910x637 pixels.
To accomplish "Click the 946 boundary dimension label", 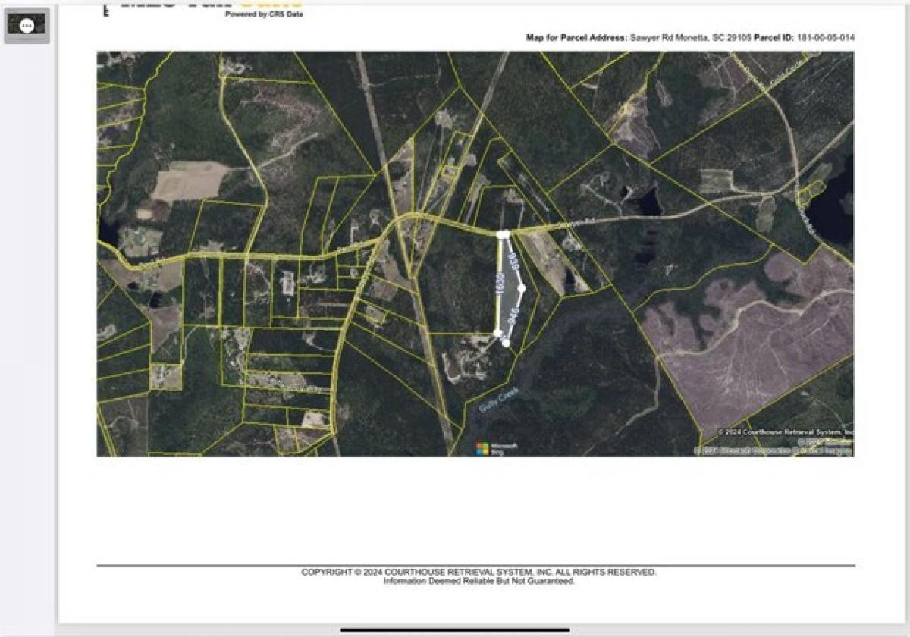I will click(x=513, y=312).
